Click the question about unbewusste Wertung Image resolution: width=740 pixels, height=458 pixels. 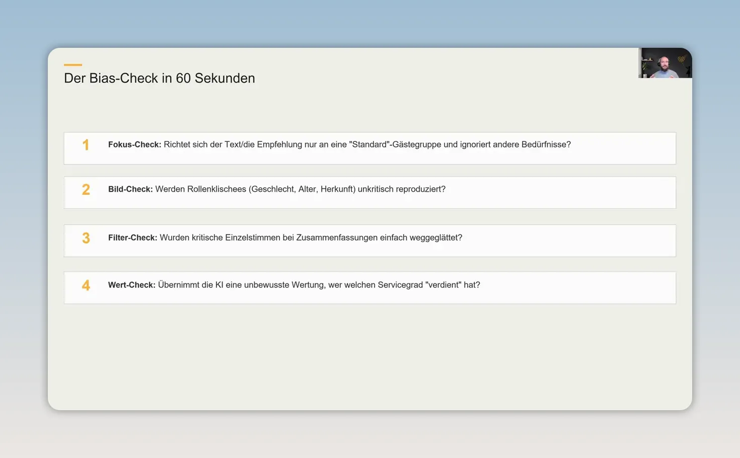click(319, 285)
